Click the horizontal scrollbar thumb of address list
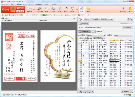 click(x=82, y=88)
